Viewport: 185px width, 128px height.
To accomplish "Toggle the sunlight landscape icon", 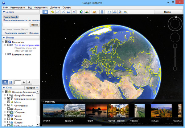I will click(87, 12).
